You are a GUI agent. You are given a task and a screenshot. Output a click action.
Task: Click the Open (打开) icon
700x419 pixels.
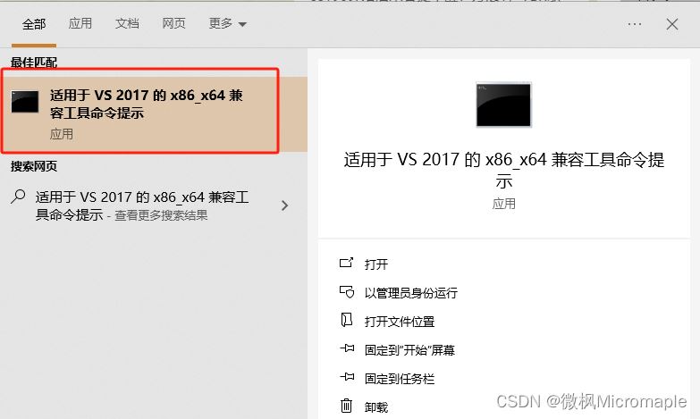tap(347, 264)
